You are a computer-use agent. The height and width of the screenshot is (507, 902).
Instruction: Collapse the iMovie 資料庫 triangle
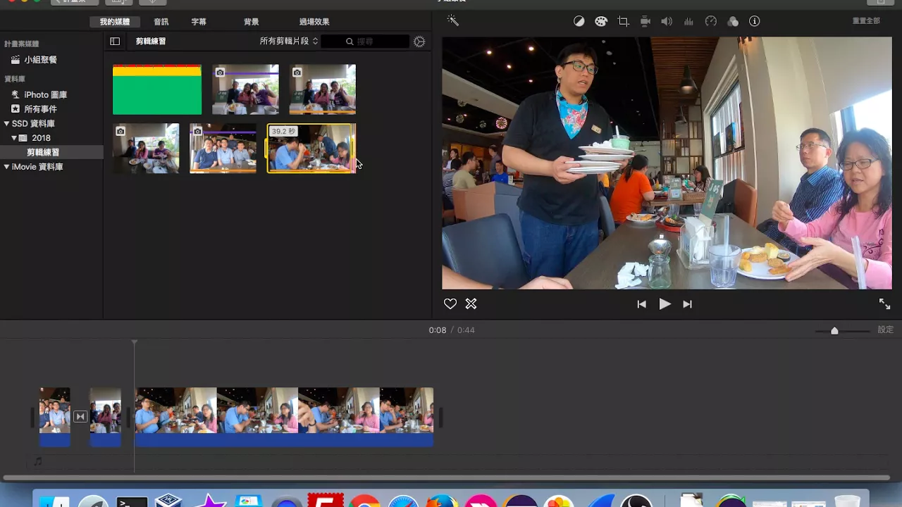[x=6, y=167]
